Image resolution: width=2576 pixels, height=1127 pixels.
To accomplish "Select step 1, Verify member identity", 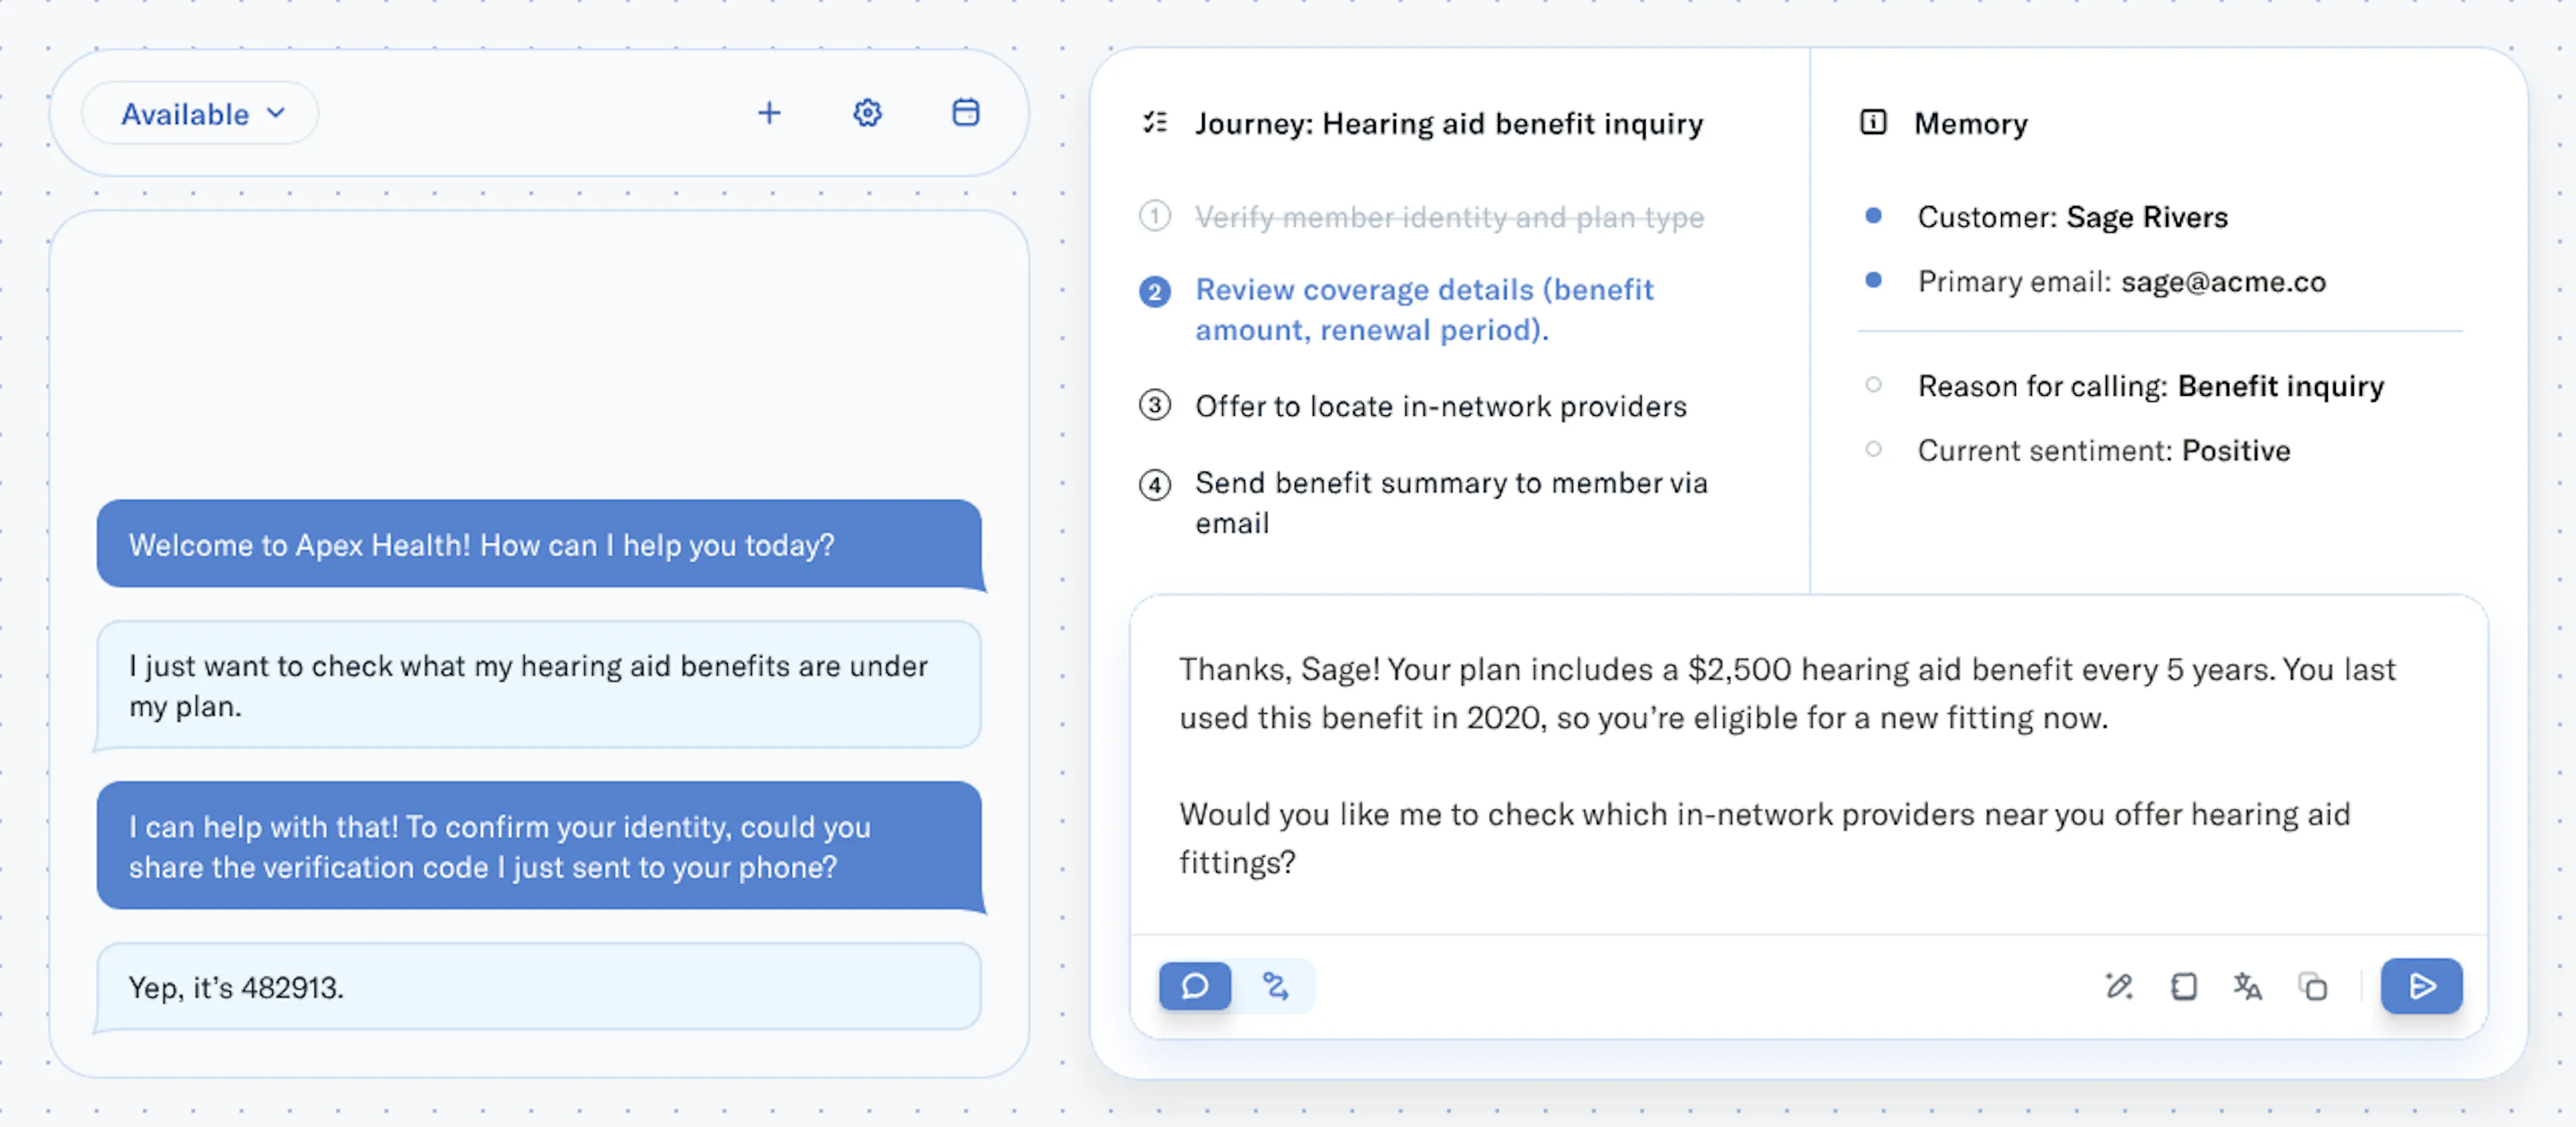I will pos(1448,217).
